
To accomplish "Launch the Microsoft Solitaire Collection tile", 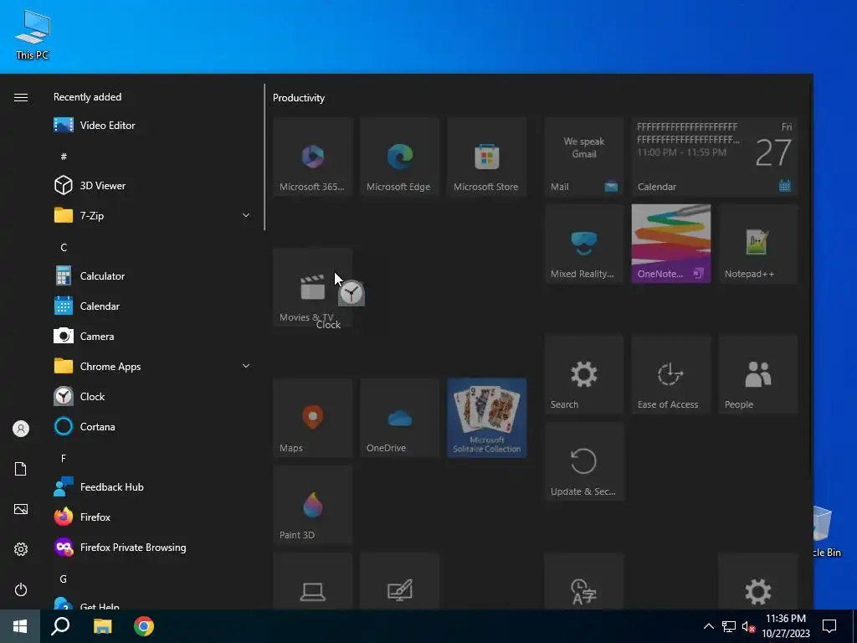I will pos(486,418).
